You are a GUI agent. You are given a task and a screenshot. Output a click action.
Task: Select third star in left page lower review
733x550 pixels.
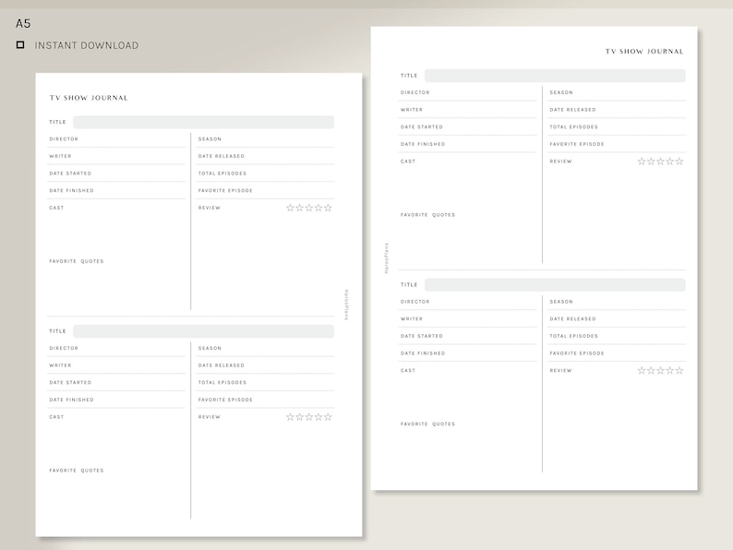point(309,417)
